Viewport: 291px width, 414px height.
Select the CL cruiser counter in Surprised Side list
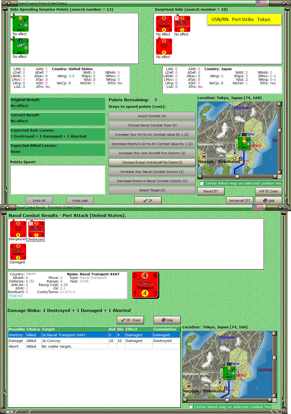point(164,47)
